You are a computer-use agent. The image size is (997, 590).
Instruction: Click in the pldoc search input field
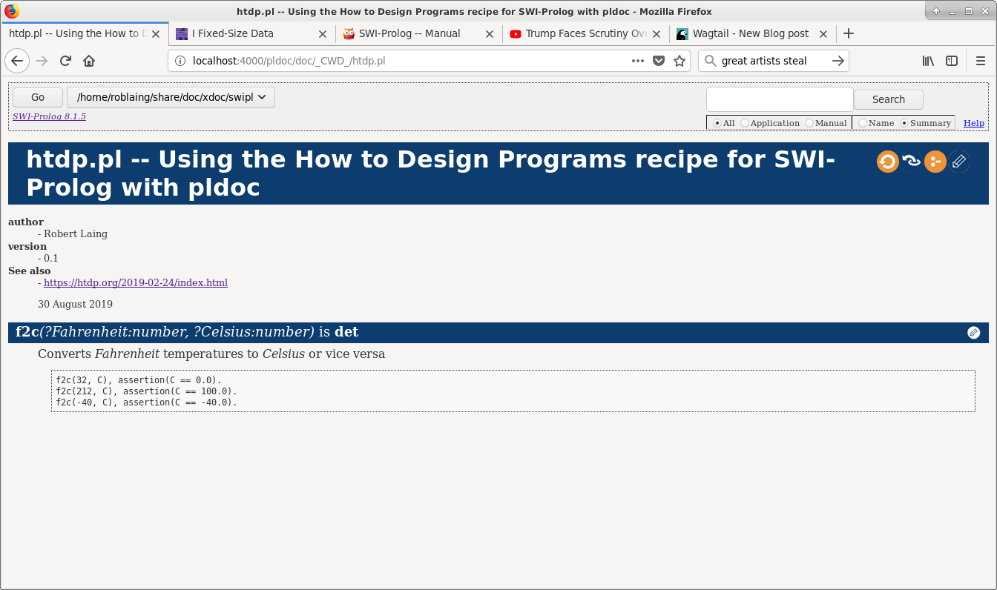tap(780, 99)
